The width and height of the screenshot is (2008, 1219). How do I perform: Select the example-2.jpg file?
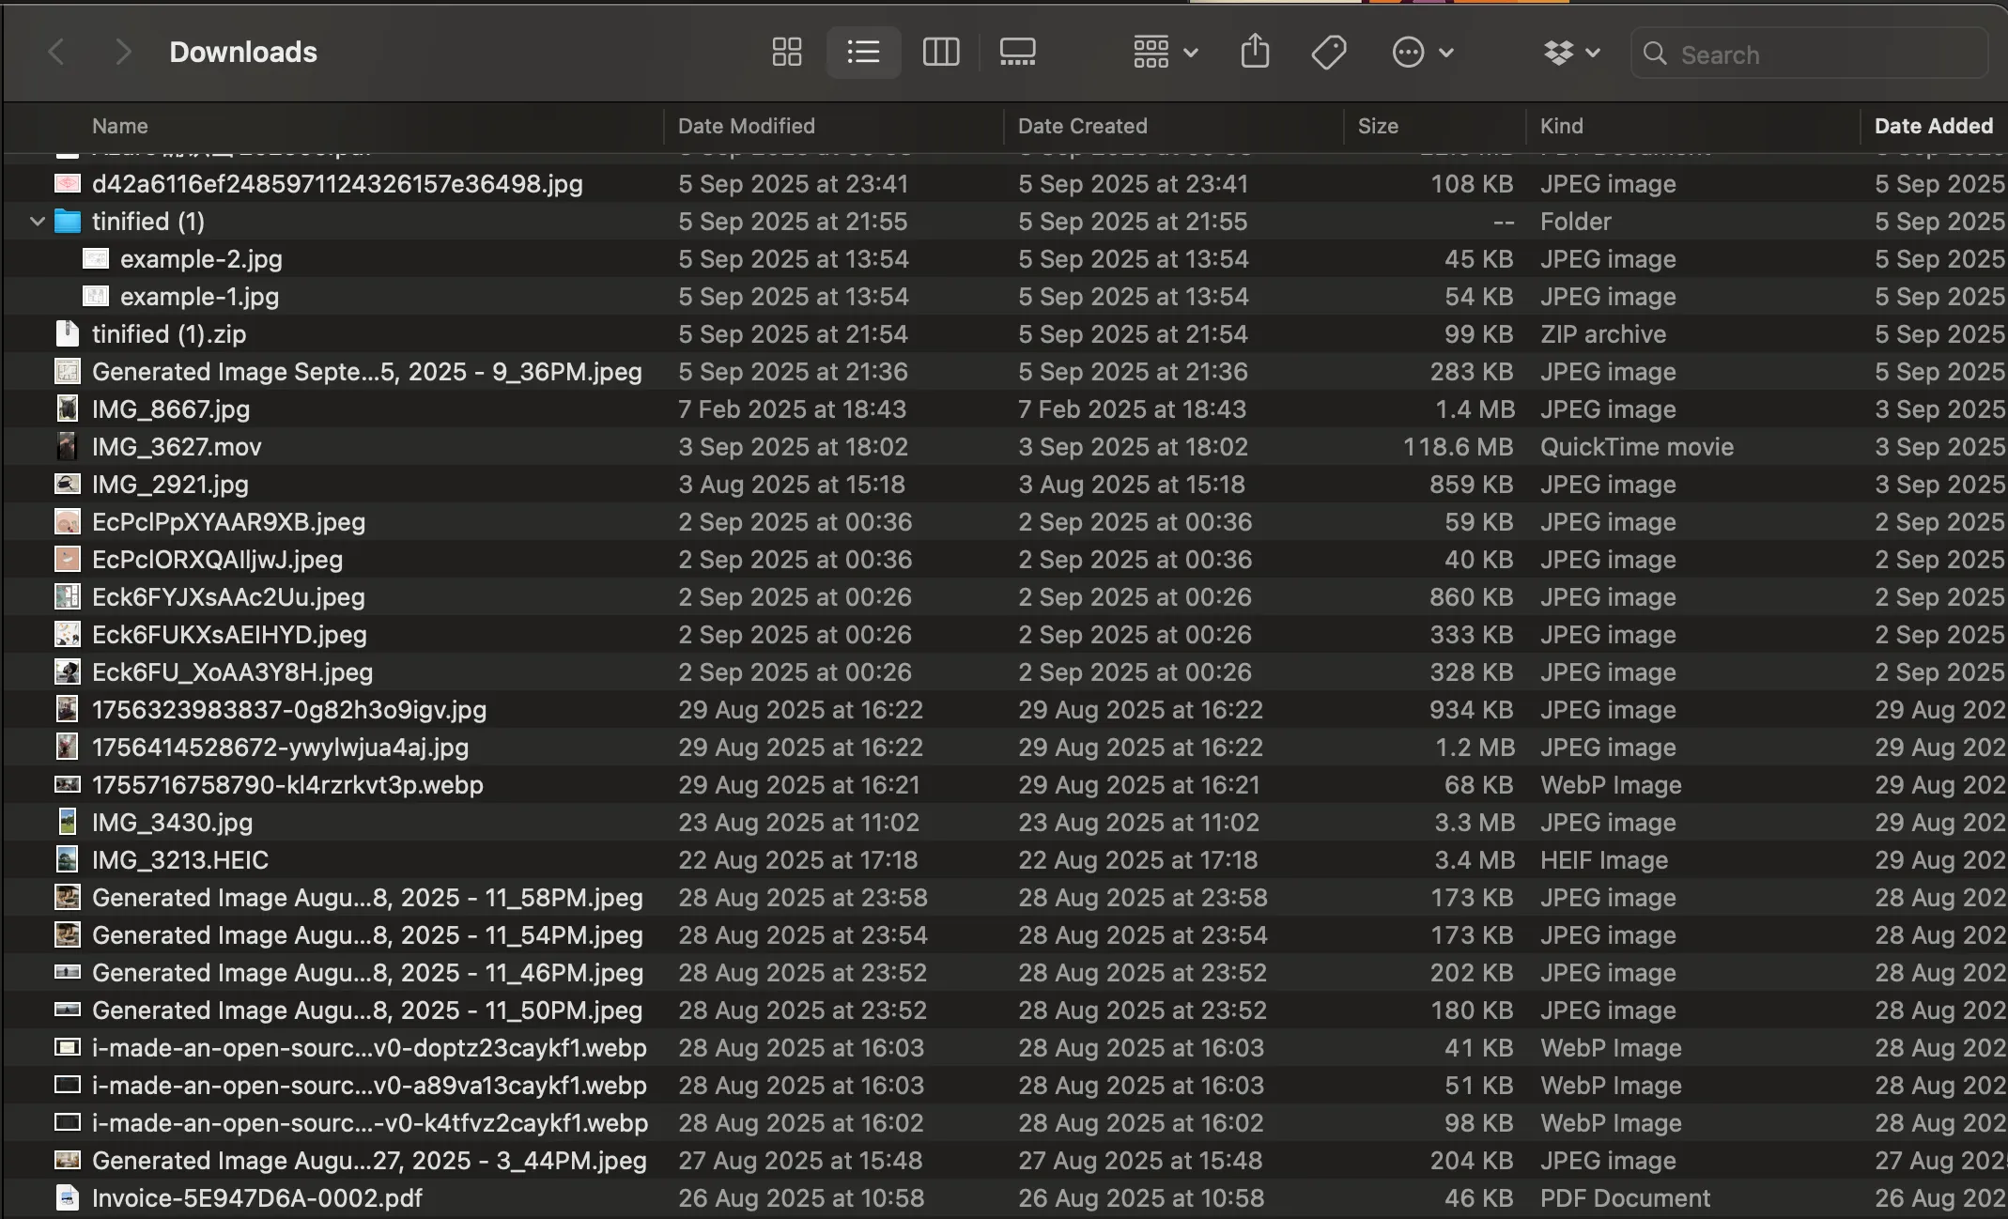tap(201, 259)
